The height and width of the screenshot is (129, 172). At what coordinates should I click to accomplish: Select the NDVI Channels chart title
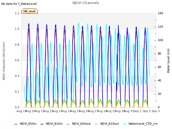86,3
